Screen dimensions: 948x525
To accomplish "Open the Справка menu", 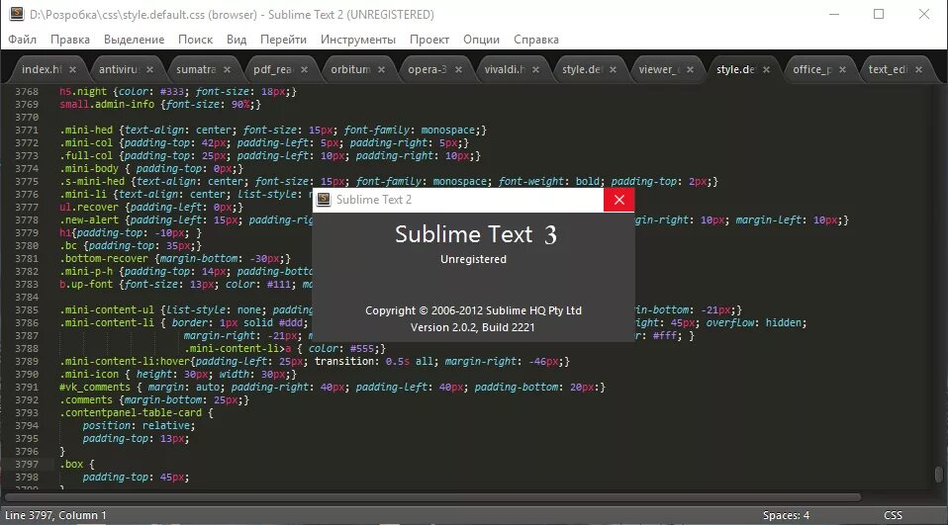I will pyautogui.click(x=536, y=40).
